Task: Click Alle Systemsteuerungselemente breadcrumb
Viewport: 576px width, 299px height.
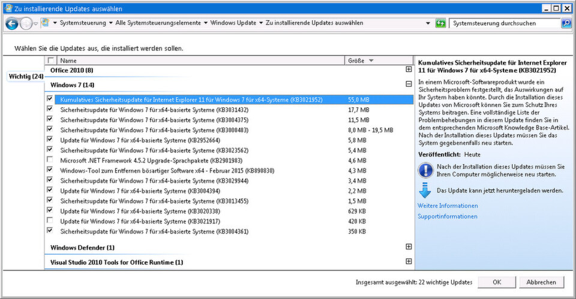Action: [x=158, y=23]
